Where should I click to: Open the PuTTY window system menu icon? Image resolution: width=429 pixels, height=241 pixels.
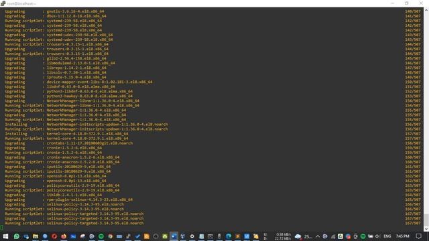pyautogui.click(x=3, y=3)
